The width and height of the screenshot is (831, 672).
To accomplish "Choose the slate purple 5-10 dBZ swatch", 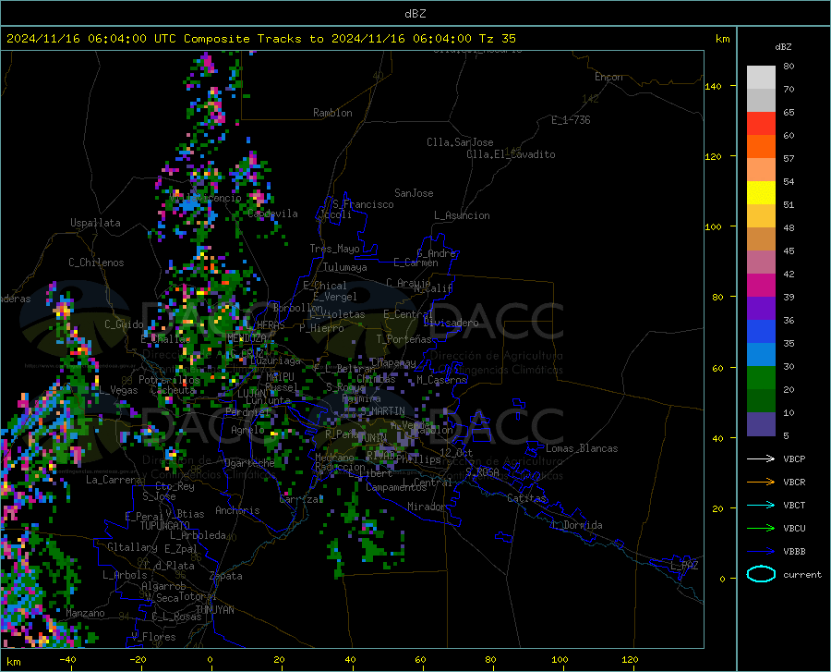I will click(x=761, y=424).
